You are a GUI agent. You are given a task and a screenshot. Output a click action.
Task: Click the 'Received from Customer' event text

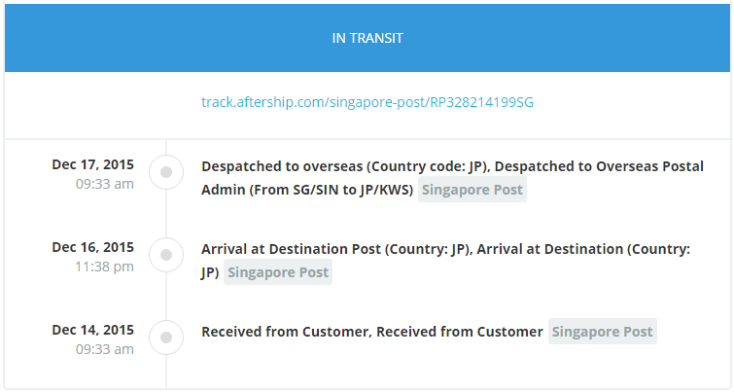coord(285,332)
